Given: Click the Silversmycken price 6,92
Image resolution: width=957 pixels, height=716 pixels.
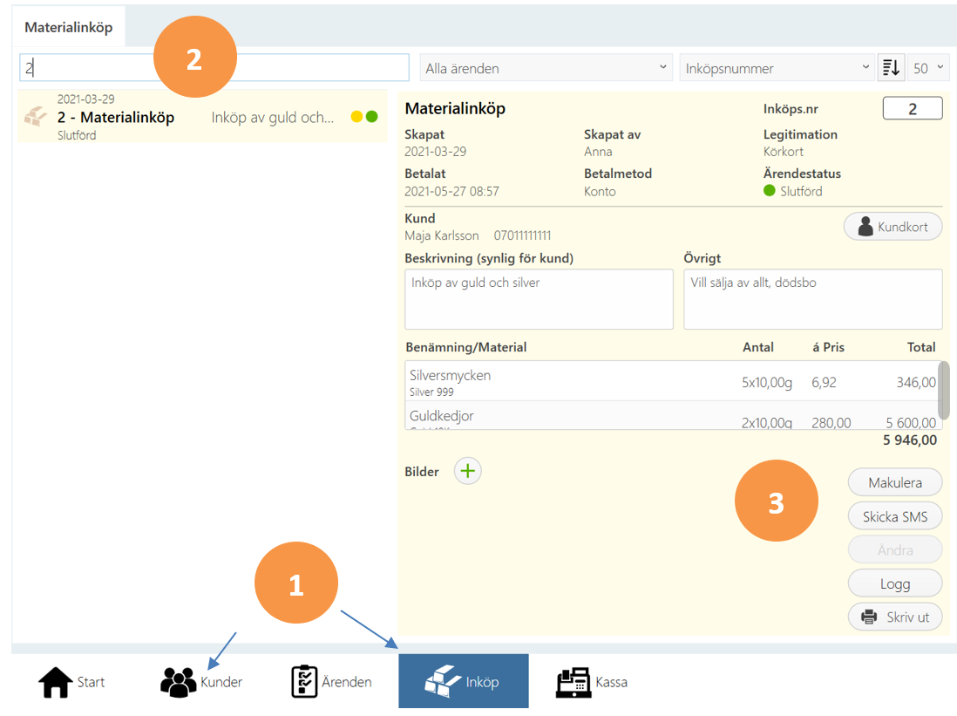Looking at the screenshot, I should [x=824, y=383].
